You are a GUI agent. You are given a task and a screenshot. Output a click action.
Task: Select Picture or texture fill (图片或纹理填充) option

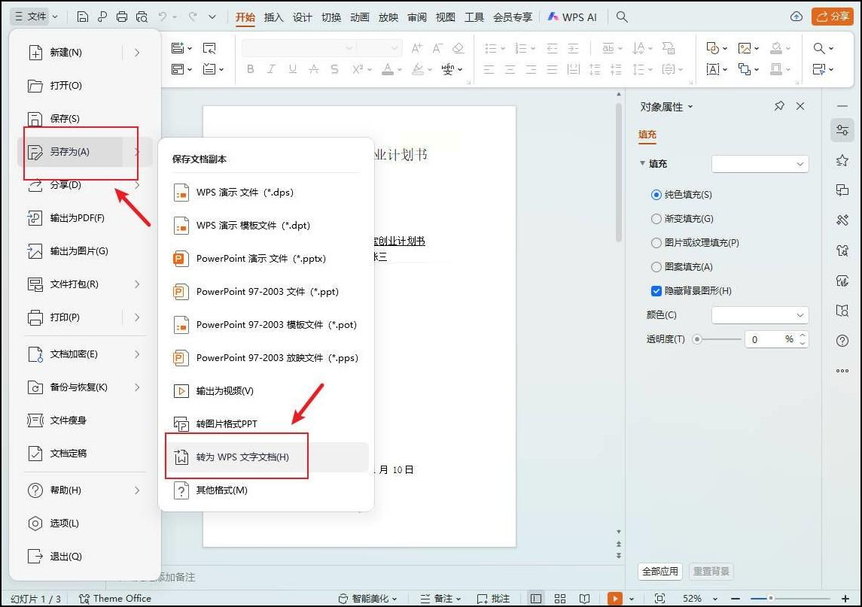point(656,243)
